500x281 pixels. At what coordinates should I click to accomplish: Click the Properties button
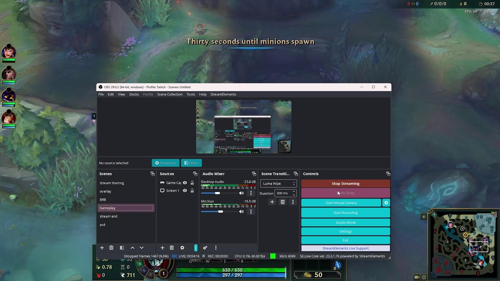point(166,163)
